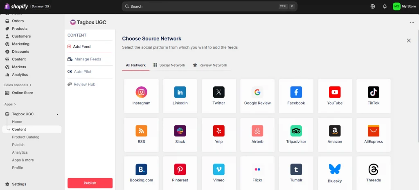Open the Tagbox three-dot options menu
419x190 pixels.
pos(412,22)
